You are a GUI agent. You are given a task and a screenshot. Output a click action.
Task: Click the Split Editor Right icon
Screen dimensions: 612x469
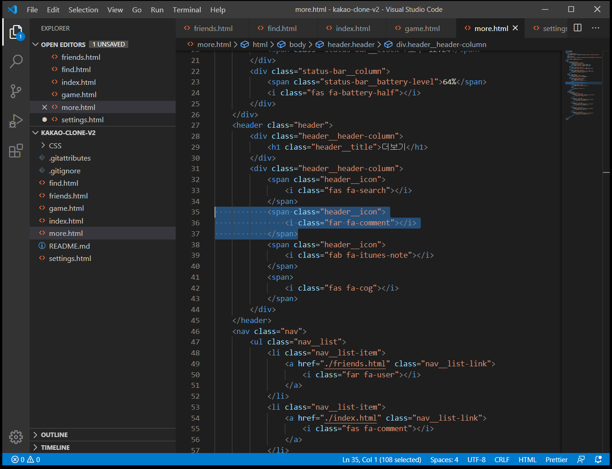point(577,28)
